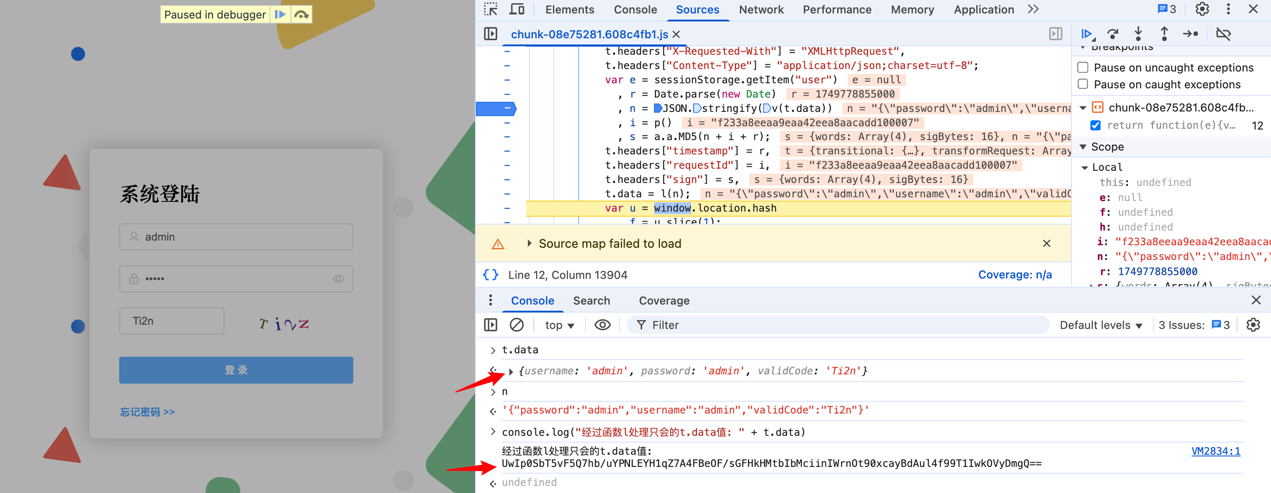
Task: Close the chunk-08e75281 file tab
Action: tap(676, 34)
